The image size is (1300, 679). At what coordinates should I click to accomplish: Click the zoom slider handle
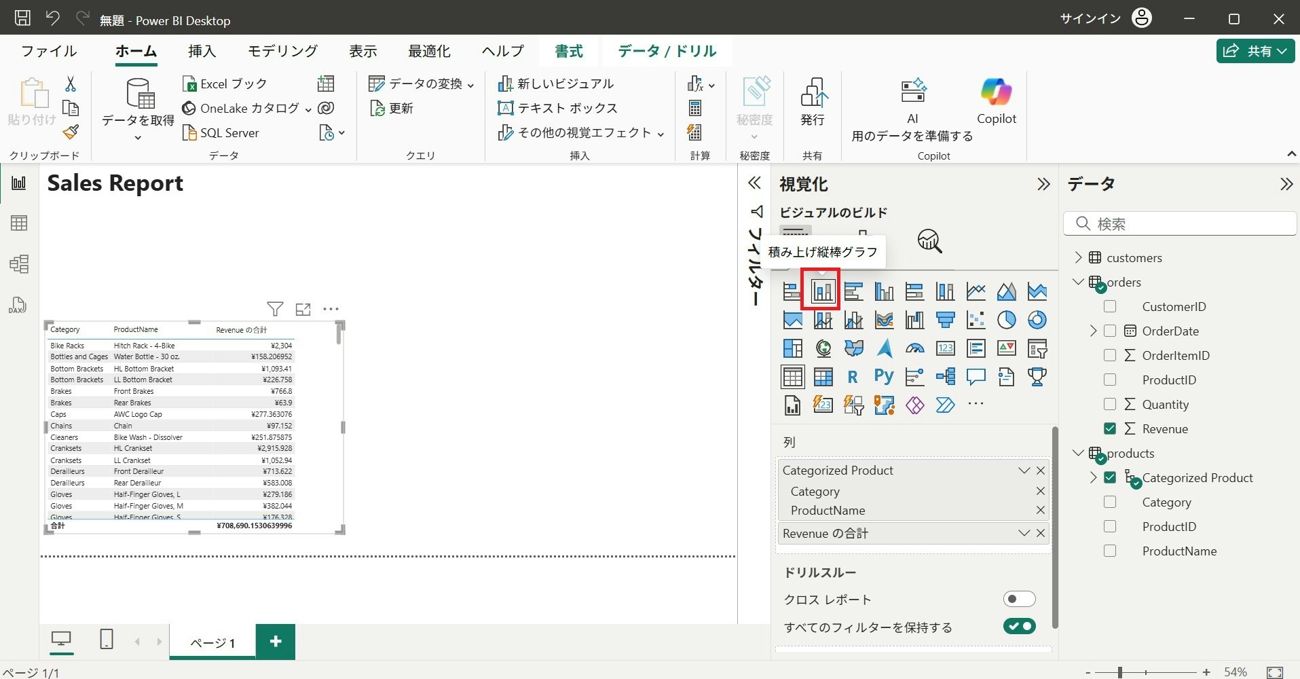coord(1120,672)
